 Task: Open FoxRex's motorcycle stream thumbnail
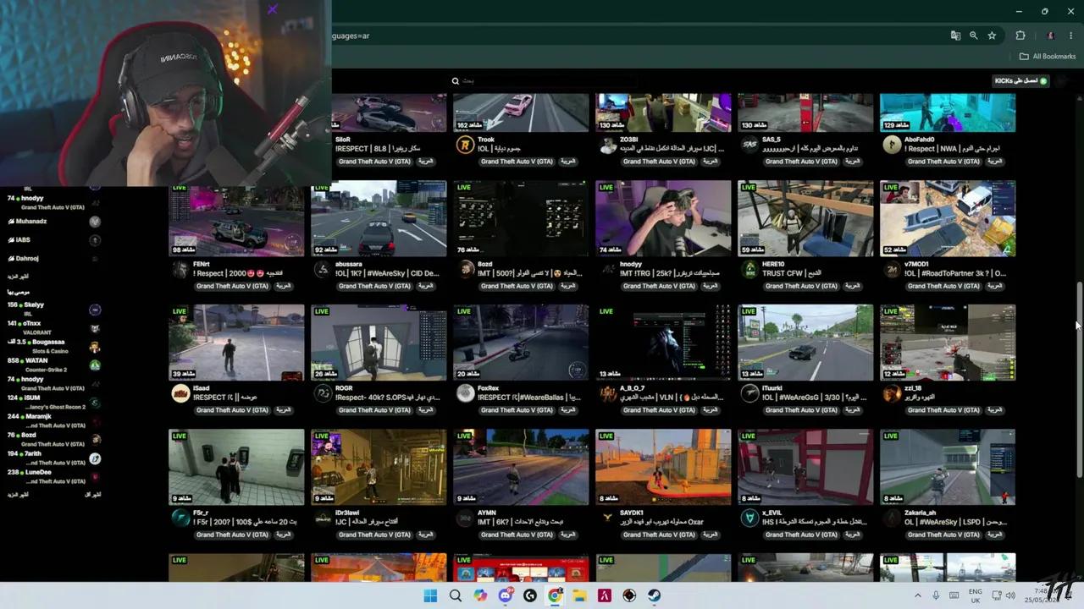coord(521,343)
